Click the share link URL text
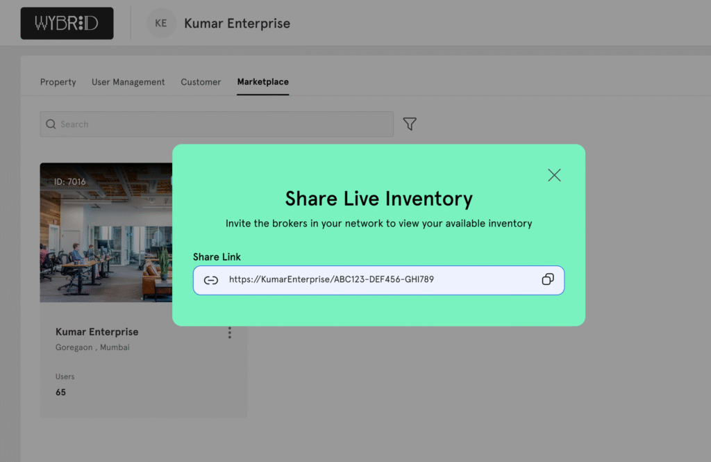The image size is (711, 462). (331, 280)
